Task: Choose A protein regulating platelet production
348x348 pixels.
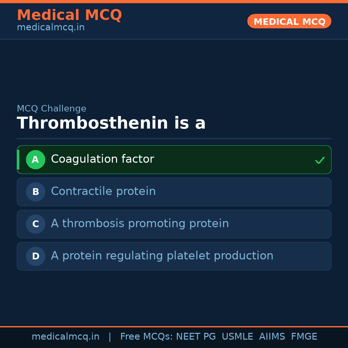Action: click(162, 256)
